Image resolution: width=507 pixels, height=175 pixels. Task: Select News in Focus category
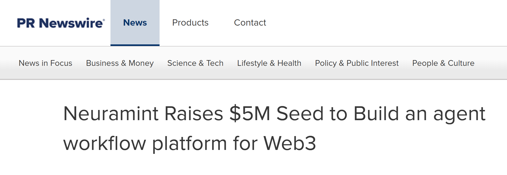45,63
